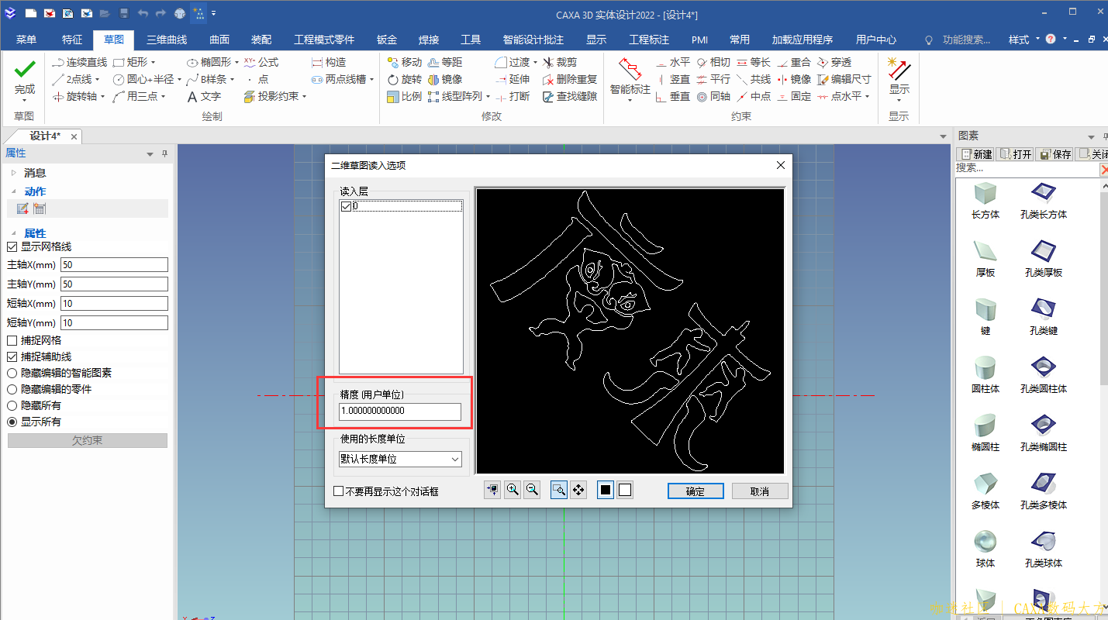Check the 不要再显示这个对话框 option

coord(339,489)
